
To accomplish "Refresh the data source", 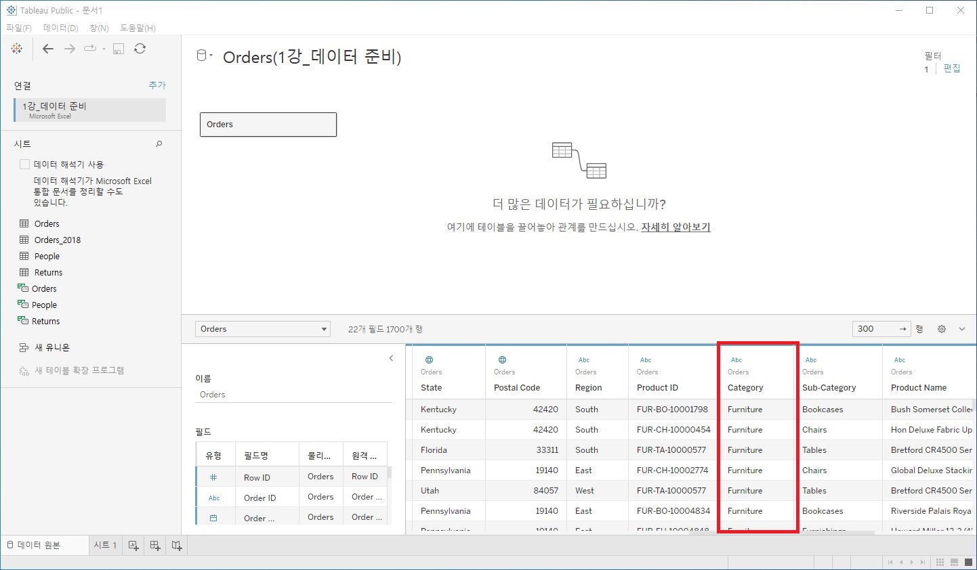I will (x=140, y=49).
